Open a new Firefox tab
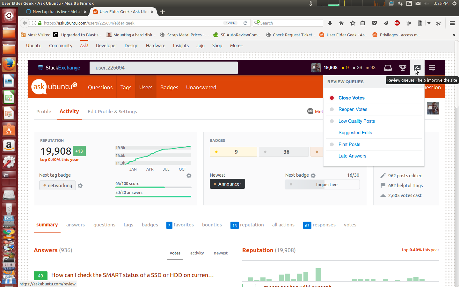Viewport: 459px width, 287px height. 163,12
